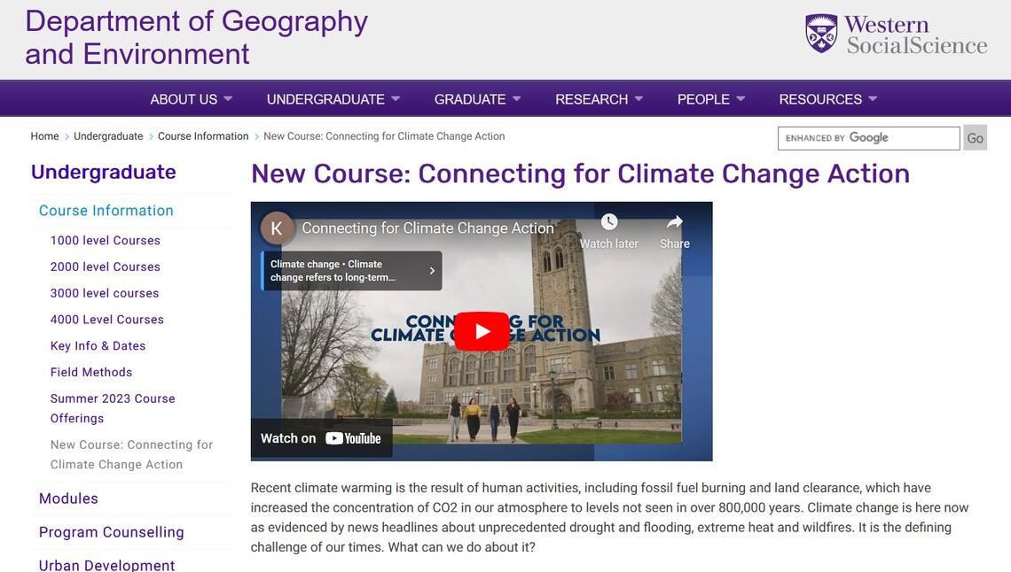Play the YouTube video

tap(482, 331)
